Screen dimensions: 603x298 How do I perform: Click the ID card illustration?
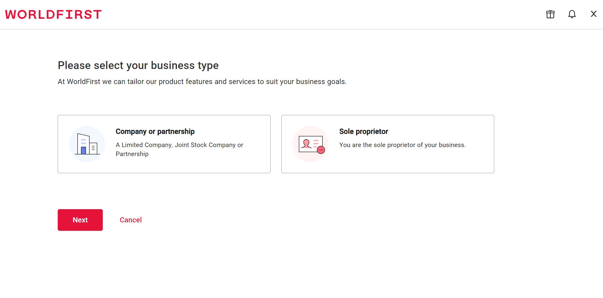tap(311, 144)
